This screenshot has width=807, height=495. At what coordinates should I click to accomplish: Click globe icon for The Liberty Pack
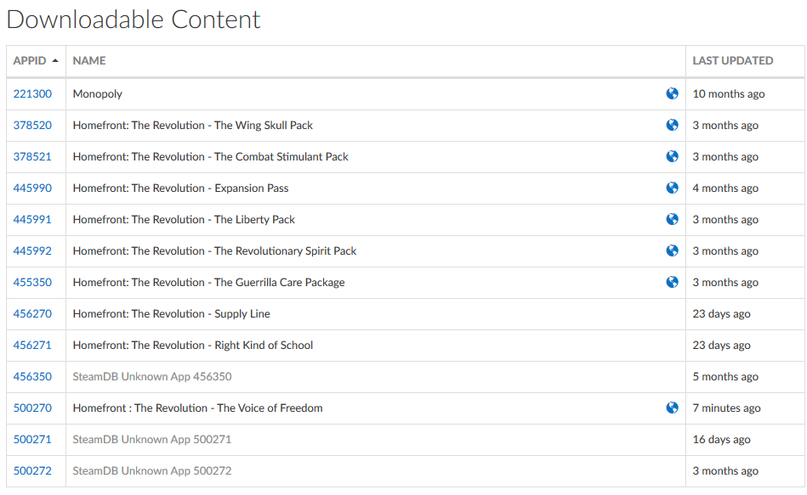point(672,219)
